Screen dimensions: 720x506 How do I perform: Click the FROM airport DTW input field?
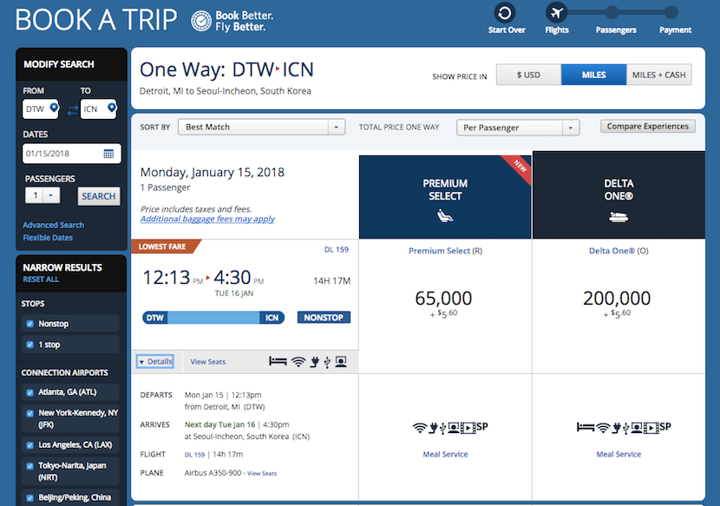pyautogui.click(x=36, y=108)
